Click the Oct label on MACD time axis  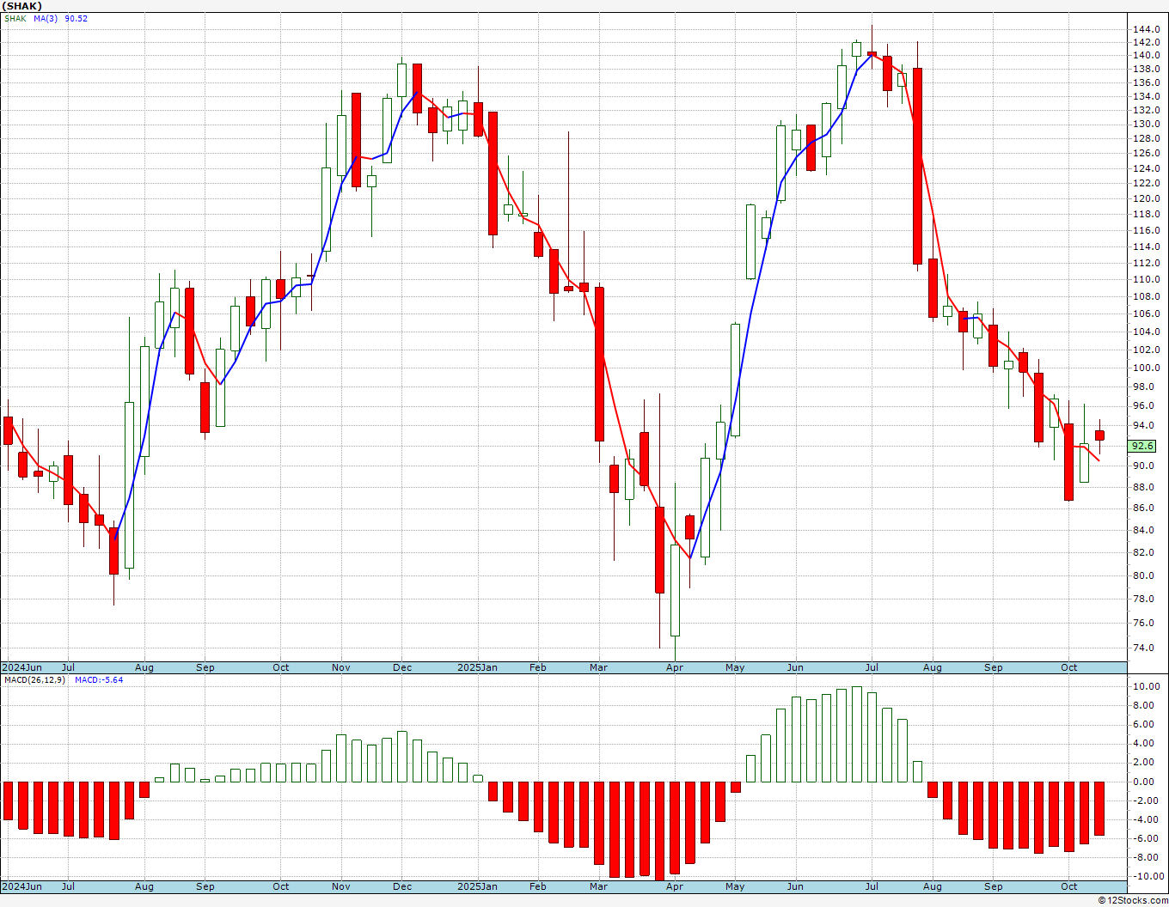pyautogui.click(x=1068, y=886)
